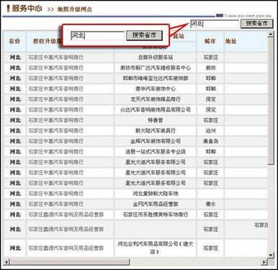
Task: Select the 金辉汽车装饰有限公司 cell
Action: (x=156, y=141)
